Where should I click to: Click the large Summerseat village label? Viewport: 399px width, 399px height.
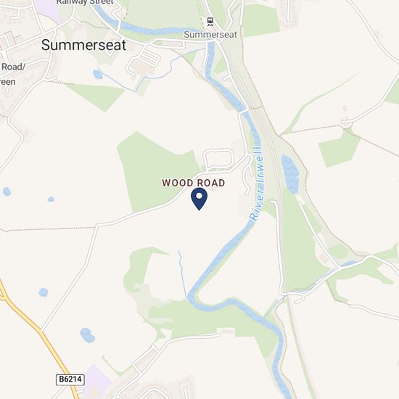83,45
